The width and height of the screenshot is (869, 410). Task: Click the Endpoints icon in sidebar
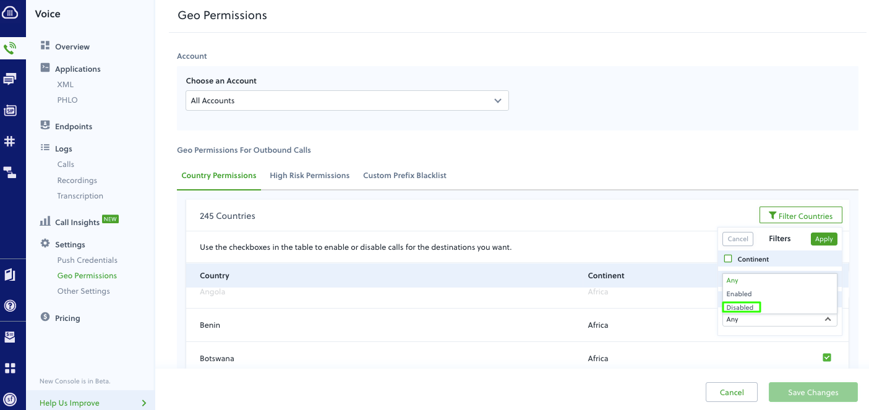coord(45,126)
